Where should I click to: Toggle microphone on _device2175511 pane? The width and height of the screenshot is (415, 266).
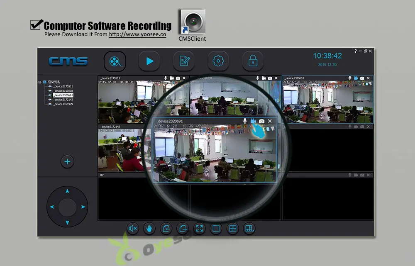click(166, 78)
